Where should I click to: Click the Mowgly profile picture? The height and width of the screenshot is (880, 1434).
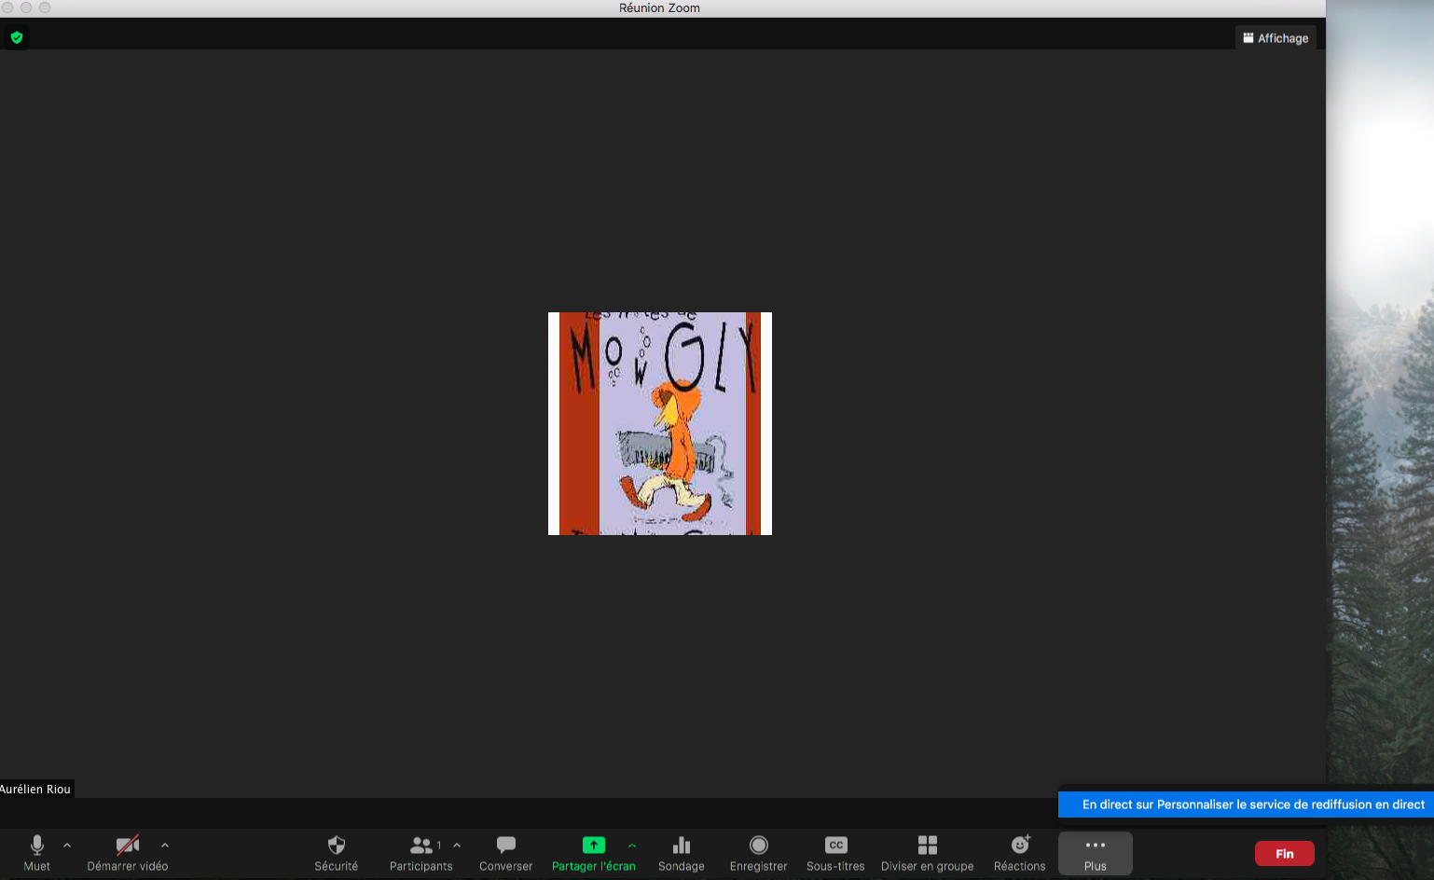660,423
